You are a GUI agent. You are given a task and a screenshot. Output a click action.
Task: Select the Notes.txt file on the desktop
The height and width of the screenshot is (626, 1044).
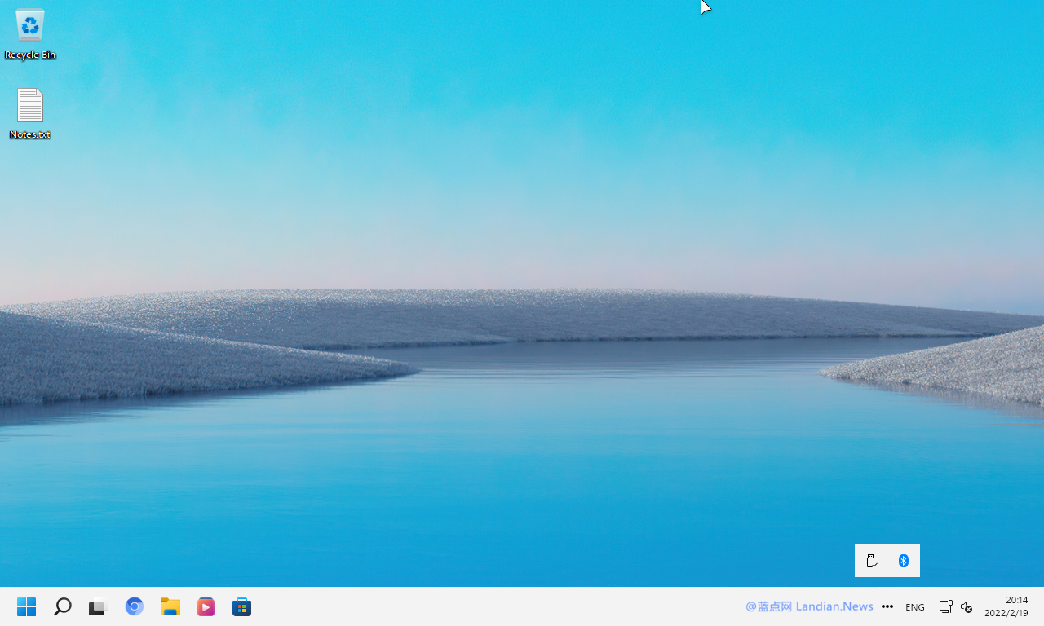[x=30, y=114]
